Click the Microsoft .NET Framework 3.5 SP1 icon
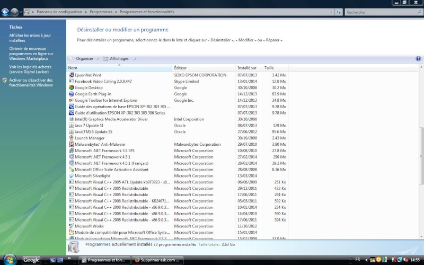The height and width of the screenshot is (265, 424). pyautogui.click(x=72, y=151)
